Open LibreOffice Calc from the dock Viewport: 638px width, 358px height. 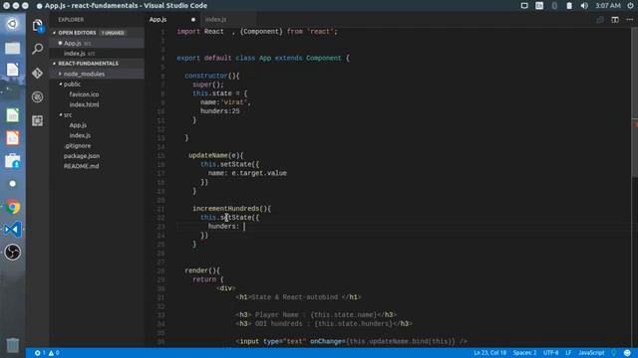[13, 115]
